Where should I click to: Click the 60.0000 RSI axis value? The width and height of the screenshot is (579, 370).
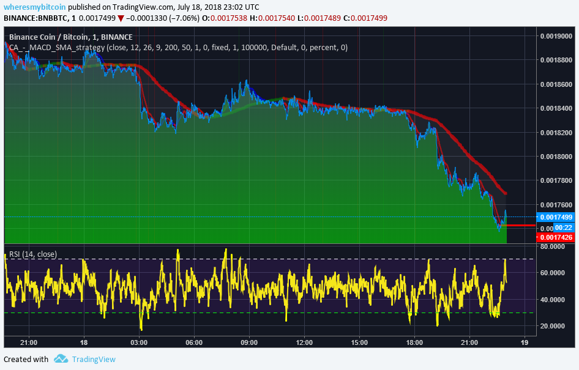(x=553, y=273)
